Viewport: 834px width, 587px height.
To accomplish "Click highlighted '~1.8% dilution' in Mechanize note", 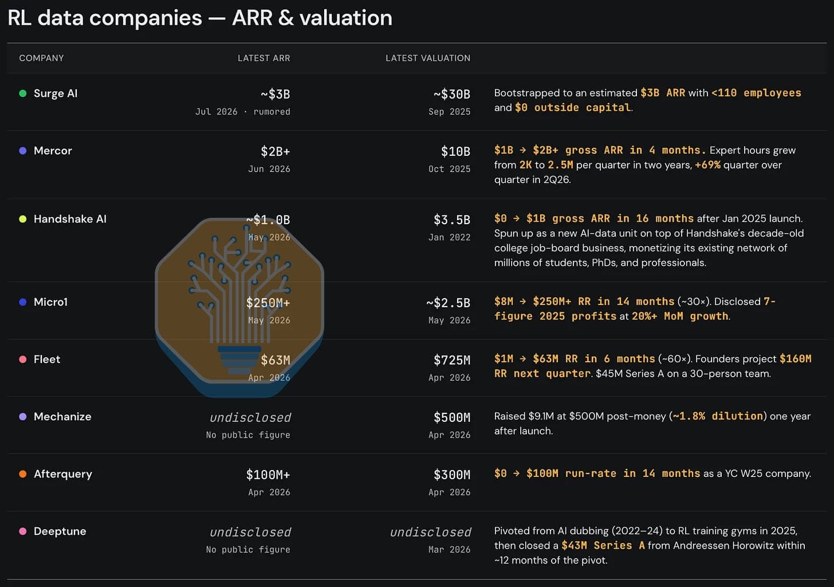I will 718,416.
